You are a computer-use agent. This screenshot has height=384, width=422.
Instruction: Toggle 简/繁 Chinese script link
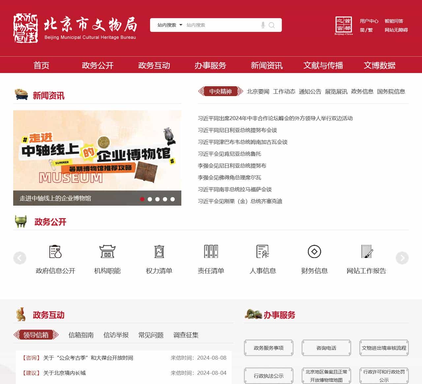[366, 30]
